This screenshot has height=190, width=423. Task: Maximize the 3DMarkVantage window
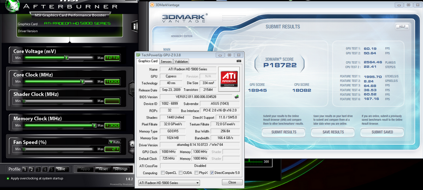coord(408,5)
